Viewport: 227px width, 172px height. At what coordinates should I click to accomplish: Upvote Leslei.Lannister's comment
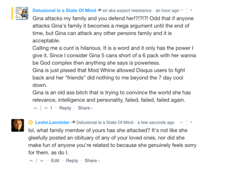click(31, 161)
